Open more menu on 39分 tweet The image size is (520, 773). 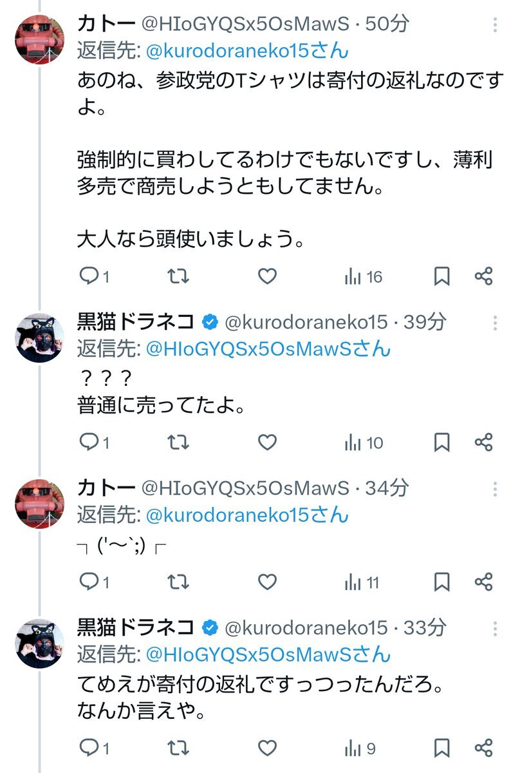(x=495, y=323)
